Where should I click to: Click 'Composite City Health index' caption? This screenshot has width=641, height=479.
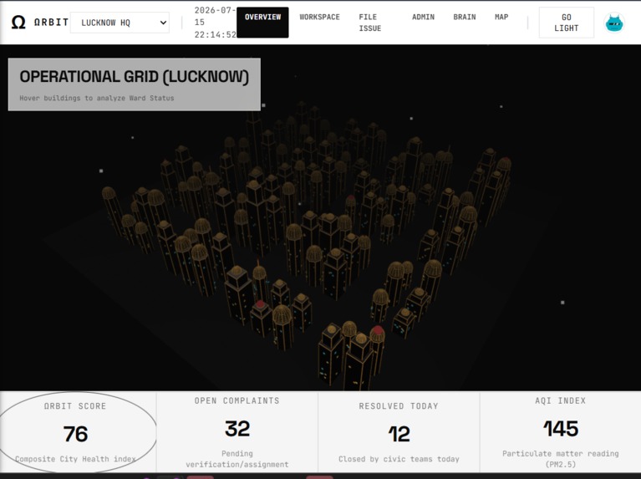tap(75, 459)
